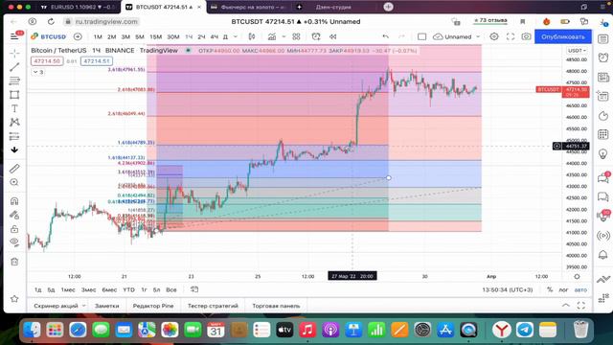Image resolution: width=613 pixels, height=345 pixels.
Task: Switch to the EURUSD browser tab
Action: pos(78,7)
